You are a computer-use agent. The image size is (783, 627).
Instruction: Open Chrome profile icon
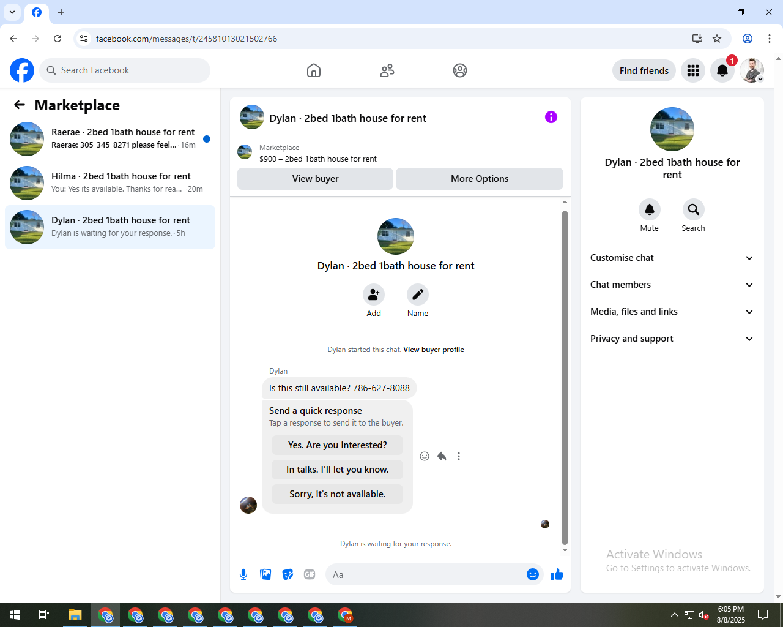tap(748, 39)
